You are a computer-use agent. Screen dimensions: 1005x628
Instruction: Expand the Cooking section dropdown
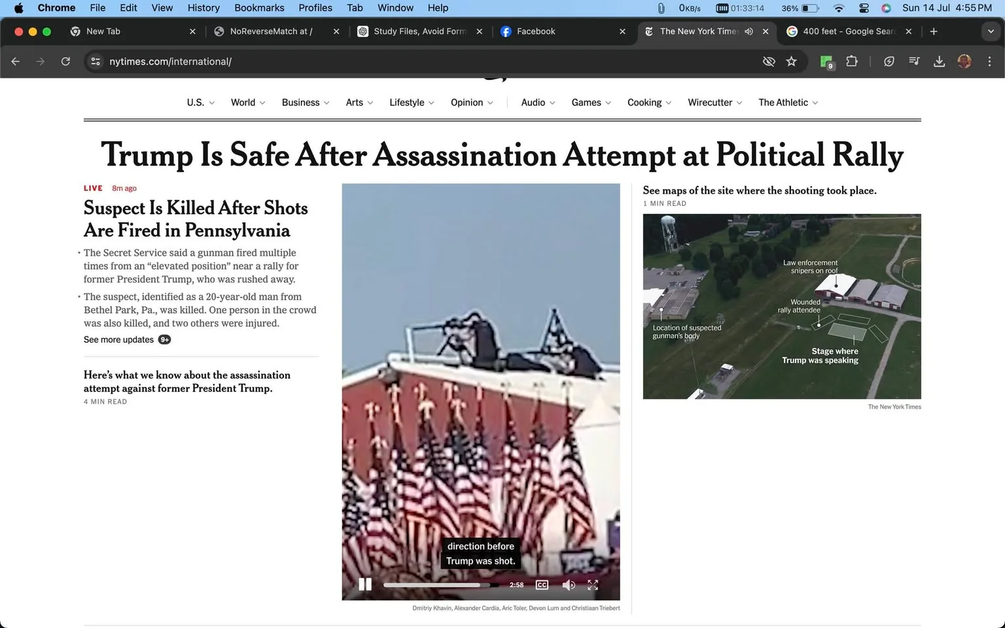649,103
